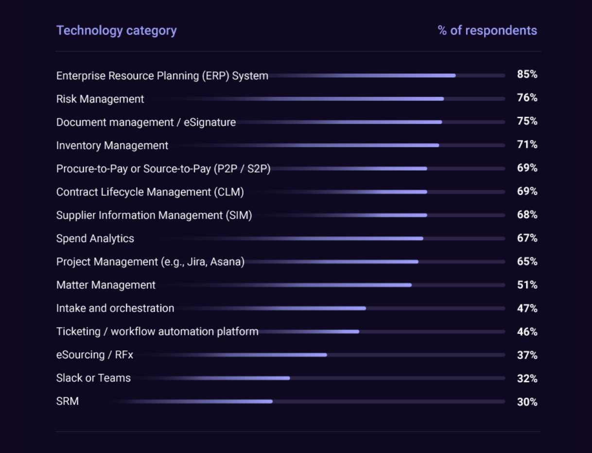This screenshot has width=592, height=453.
Task: Click the Contract Lifecycle Management (CLM) label
Action: (150, 192)
